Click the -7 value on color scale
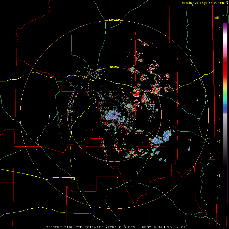This screenshot has height=229, width=229. coord(219,187)
